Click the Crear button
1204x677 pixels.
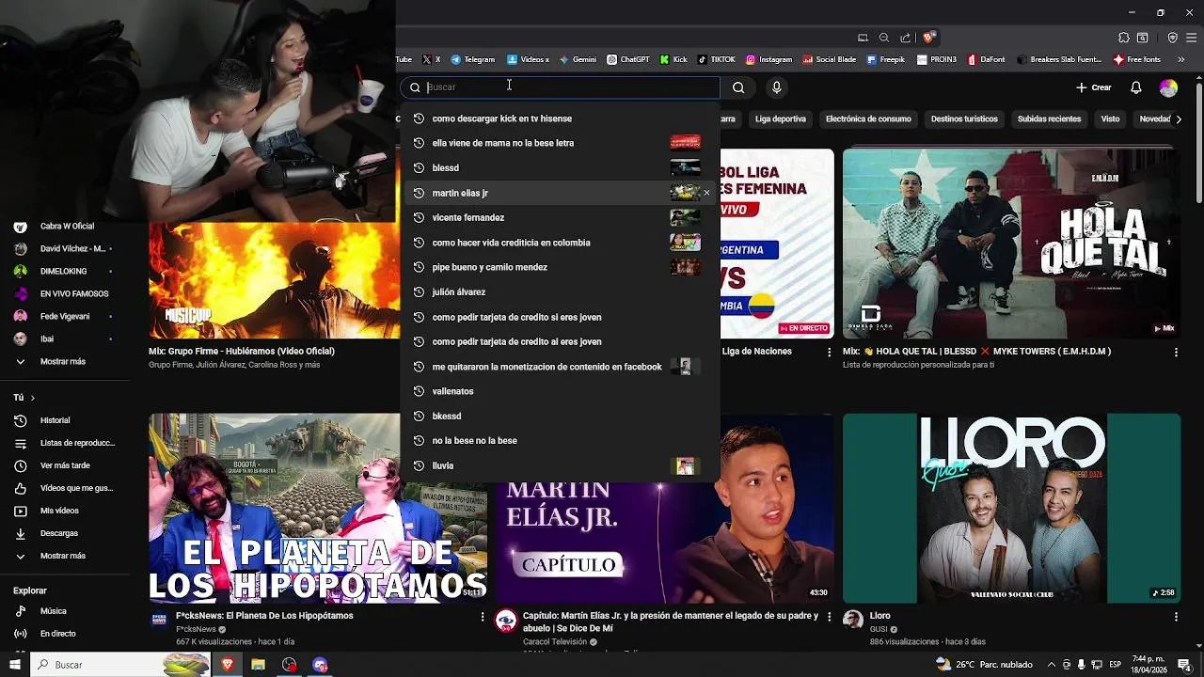pyautogui.click(x=1093, y=87)
